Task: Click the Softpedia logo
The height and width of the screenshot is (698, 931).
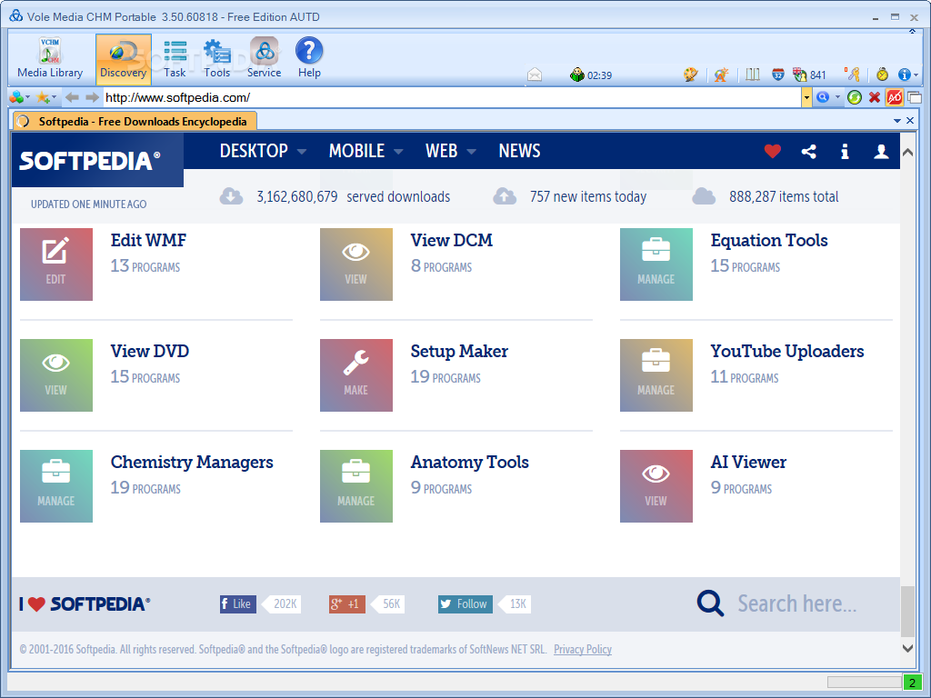Action: (x=97, y=160)
